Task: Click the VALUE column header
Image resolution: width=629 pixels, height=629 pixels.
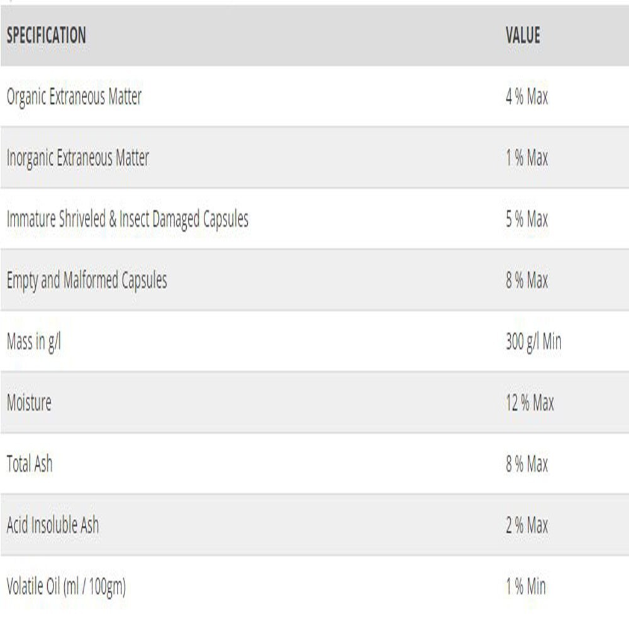Action: click(523, 35)
